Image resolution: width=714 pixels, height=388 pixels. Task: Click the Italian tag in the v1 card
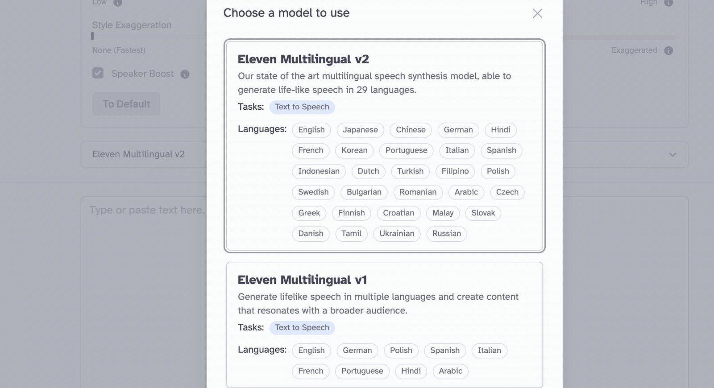click(x=490, y=351)
